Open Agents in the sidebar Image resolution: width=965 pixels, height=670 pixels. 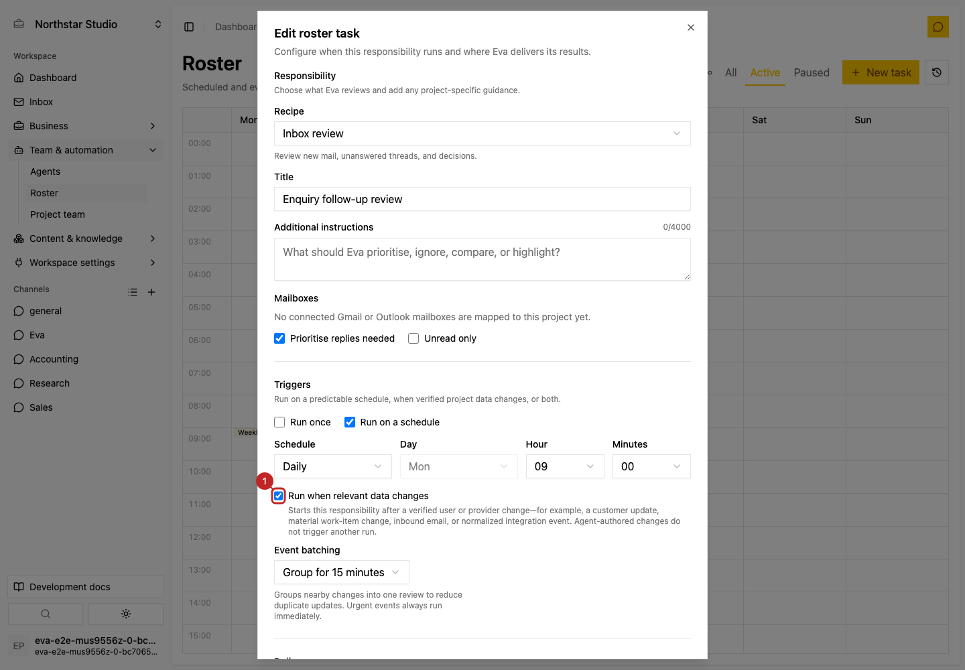pyautogui.click(x=46, y=172)
